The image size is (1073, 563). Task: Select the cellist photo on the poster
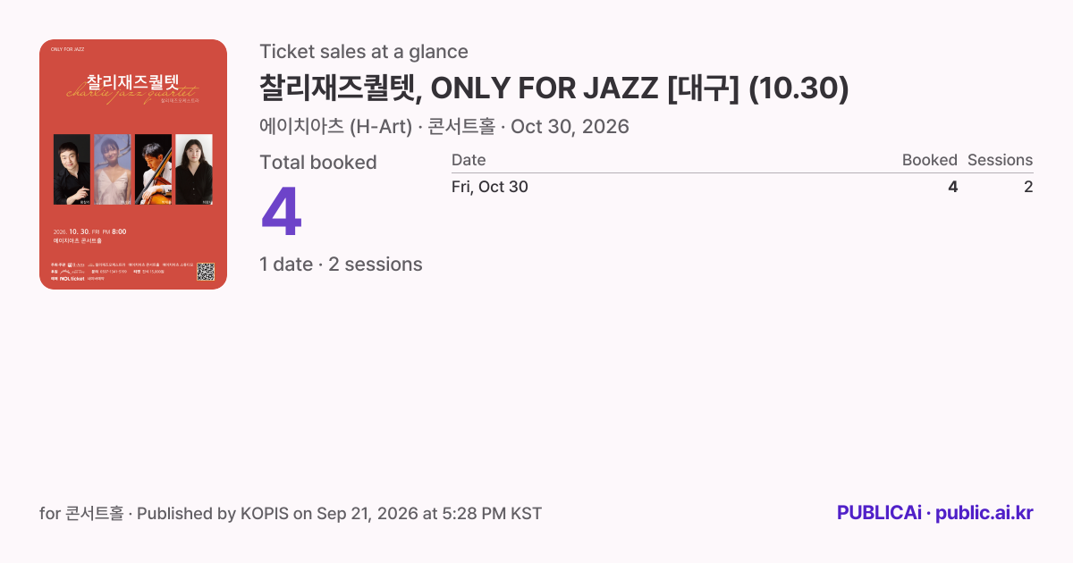click(153, 169)
